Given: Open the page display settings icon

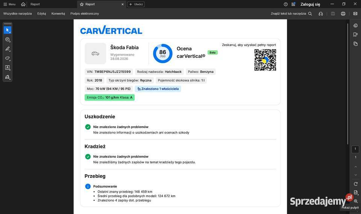Looking at the screenshot, I should pyautogui.click(x=355, y=192).
